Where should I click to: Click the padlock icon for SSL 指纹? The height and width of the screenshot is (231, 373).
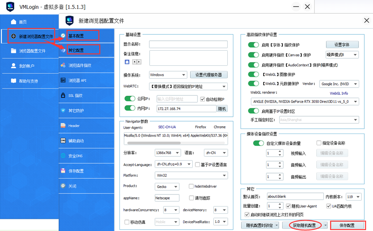pos(63,95)
